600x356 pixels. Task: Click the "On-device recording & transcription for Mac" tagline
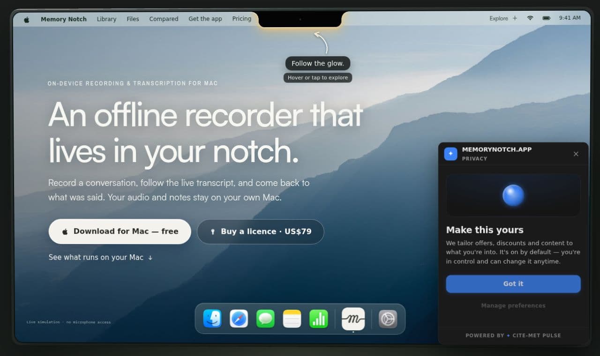[x=133, y=83]
